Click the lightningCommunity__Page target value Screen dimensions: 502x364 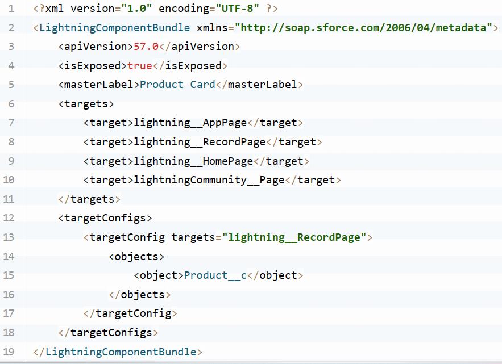tap(209, 180)
